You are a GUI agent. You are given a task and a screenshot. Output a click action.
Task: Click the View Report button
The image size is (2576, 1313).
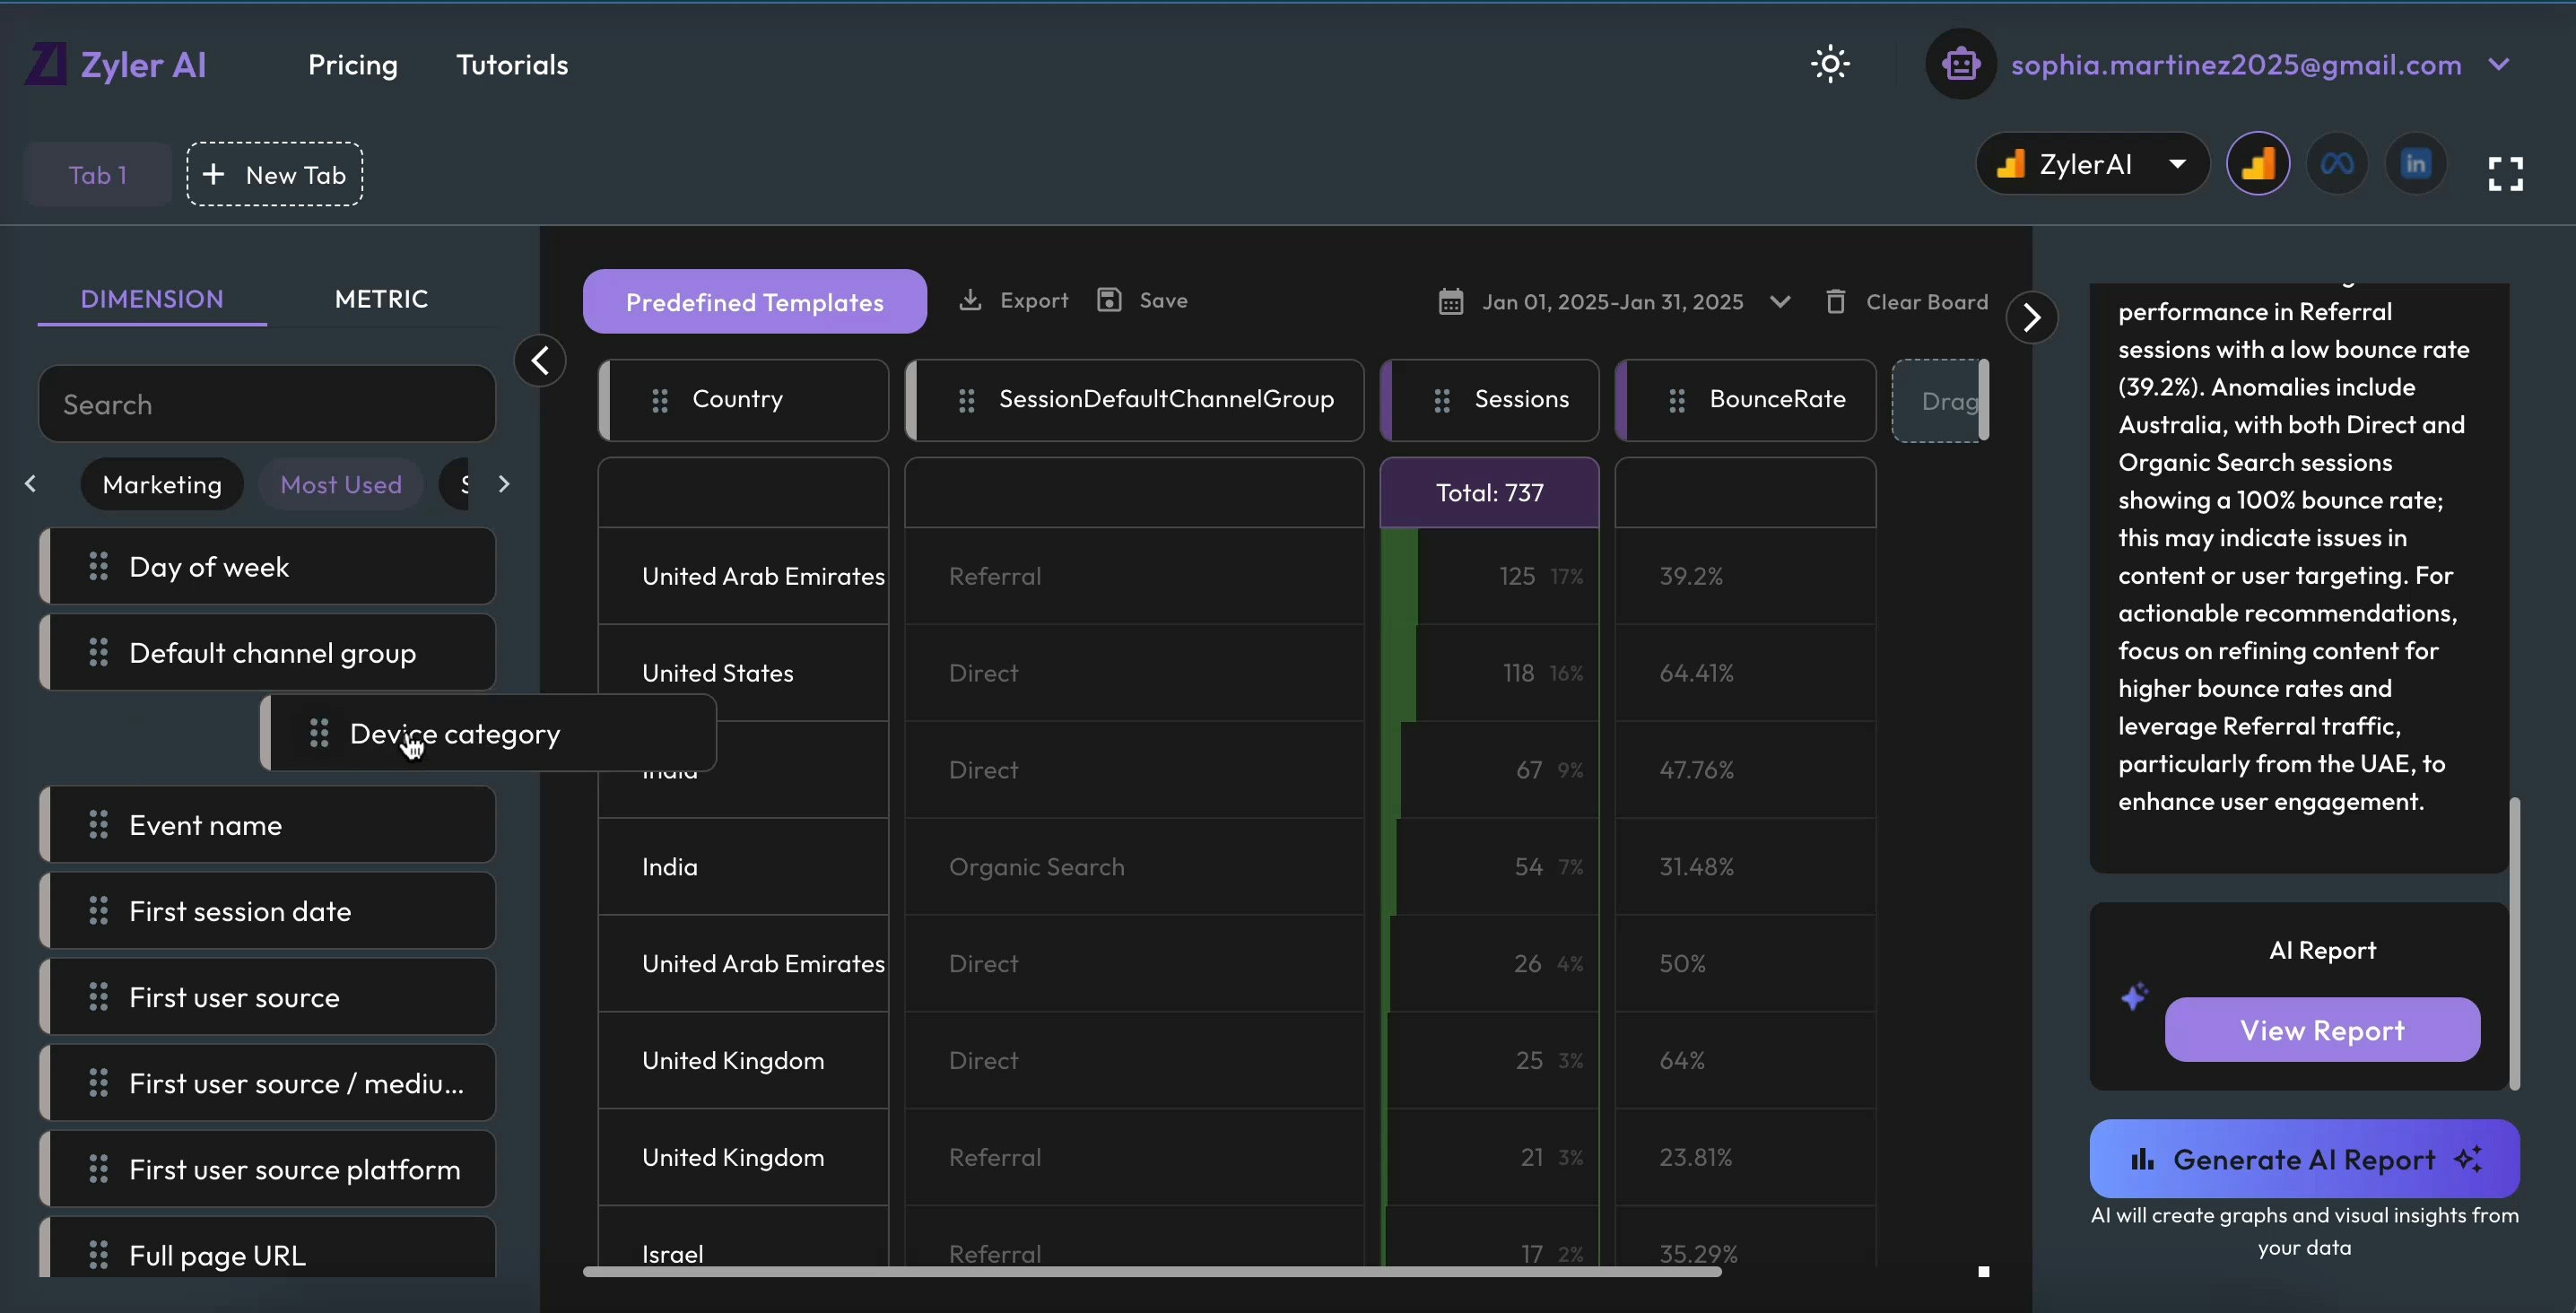point(2323,1029)
